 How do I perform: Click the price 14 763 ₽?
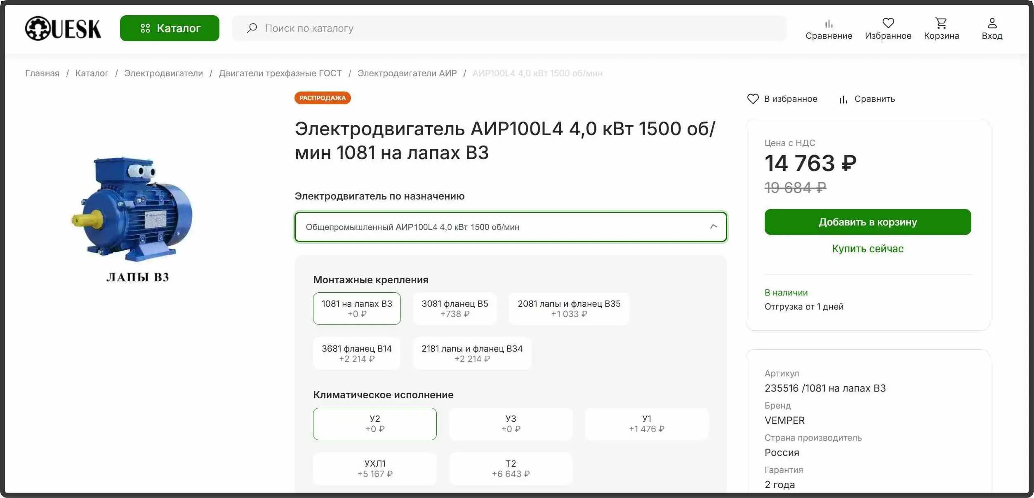coord(810,163)
